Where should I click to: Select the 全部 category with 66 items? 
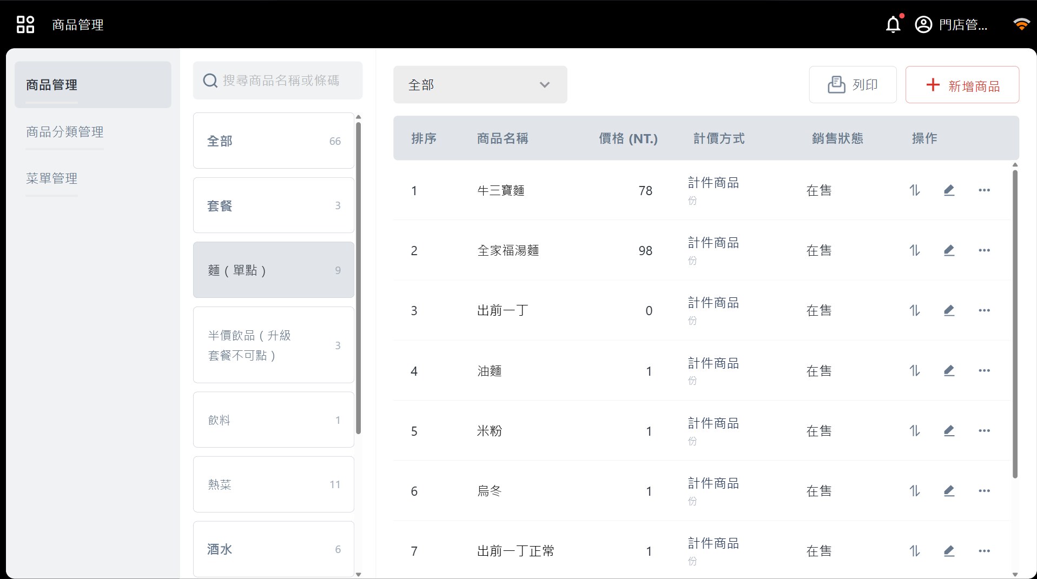pos(274,141)
